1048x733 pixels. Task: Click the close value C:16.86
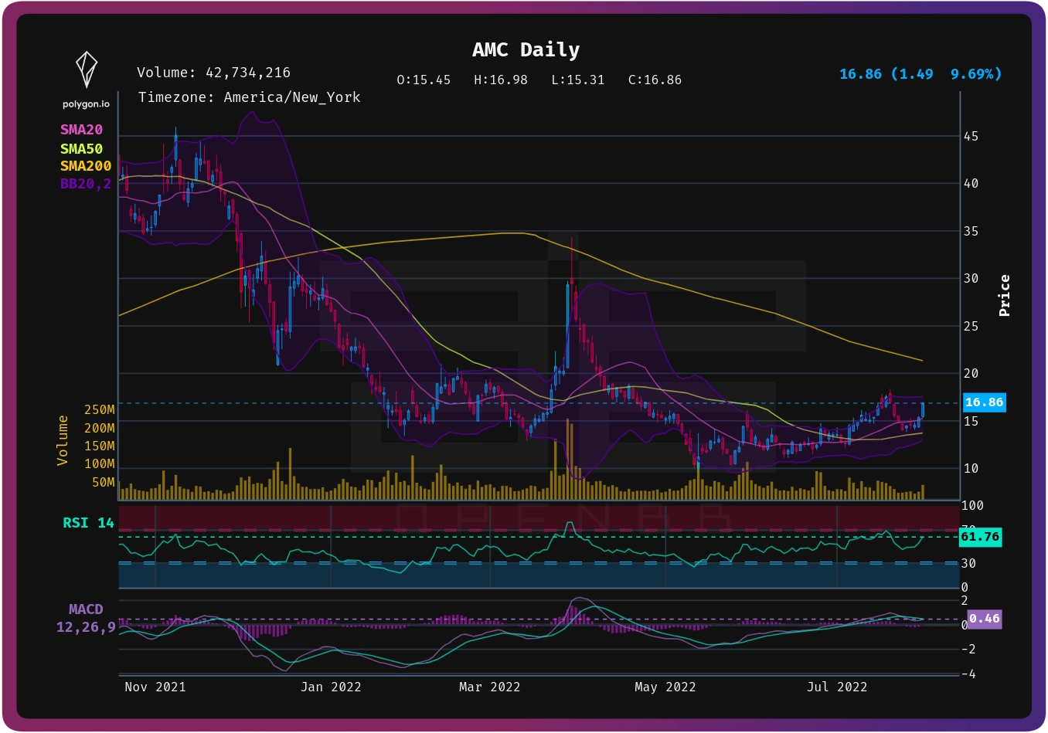click(655, 80)
